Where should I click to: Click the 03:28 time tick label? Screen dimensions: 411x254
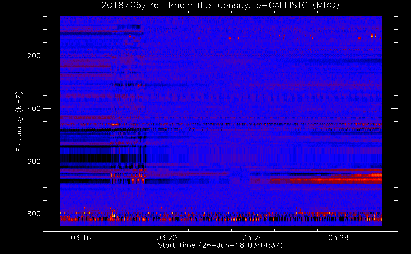click(338, 238)
